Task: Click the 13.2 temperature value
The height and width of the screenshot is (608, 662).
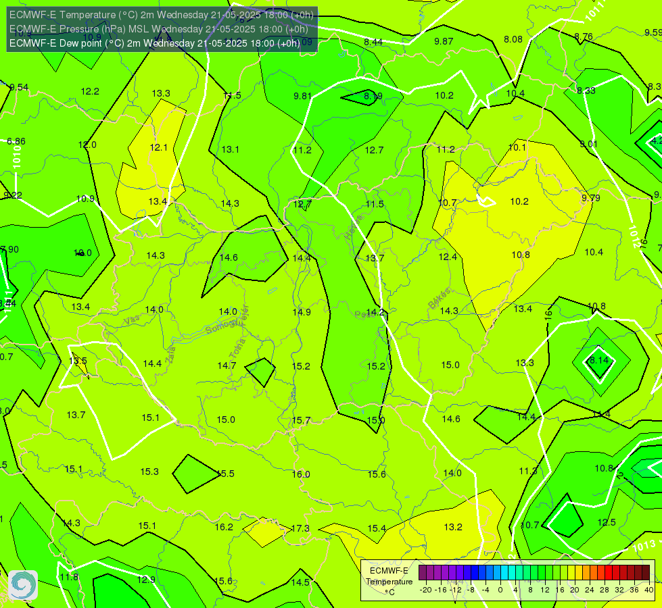Action: [x=453, y=527]
